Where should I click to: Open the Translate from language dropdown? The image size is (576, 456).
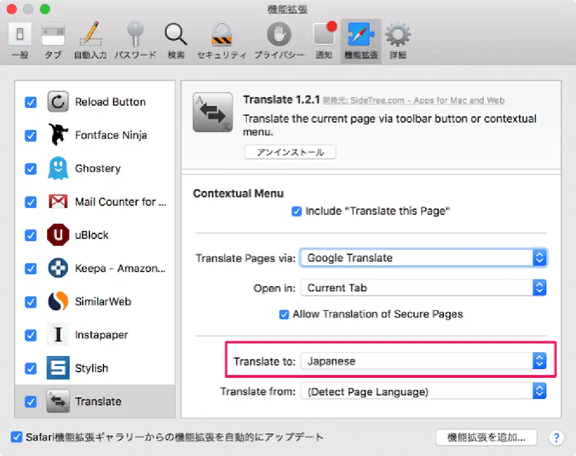click(x=423, y=392)
